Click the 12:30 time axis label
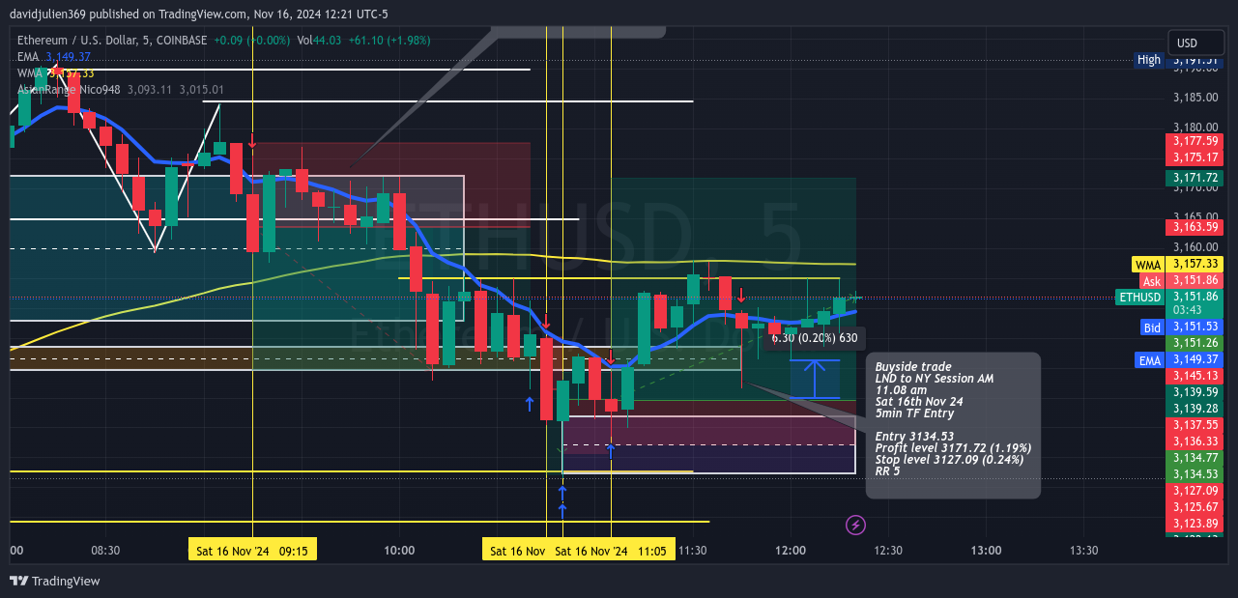1238x598 pixels. coord(888,551)
